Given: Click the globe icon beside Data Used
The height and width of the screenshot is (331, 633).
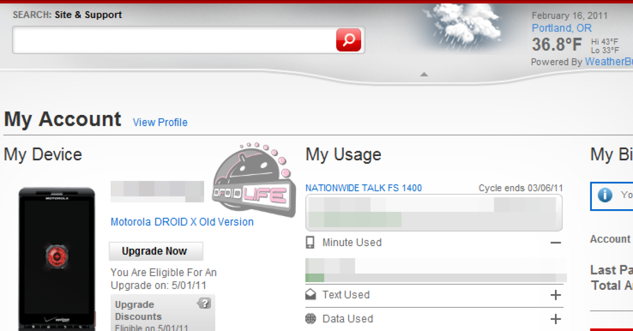Looking at the screenshot, I should [x=311, y=319].
